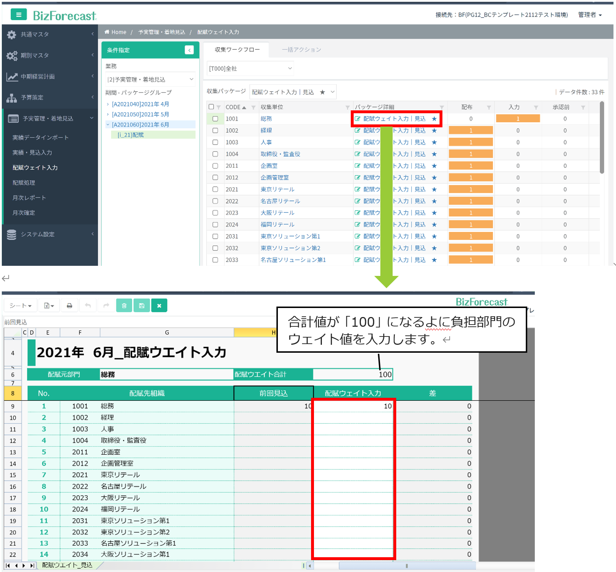Screen dimensions: 616x572
Task: Open the [T000]全社 dropdown
Action: (250, 69)
